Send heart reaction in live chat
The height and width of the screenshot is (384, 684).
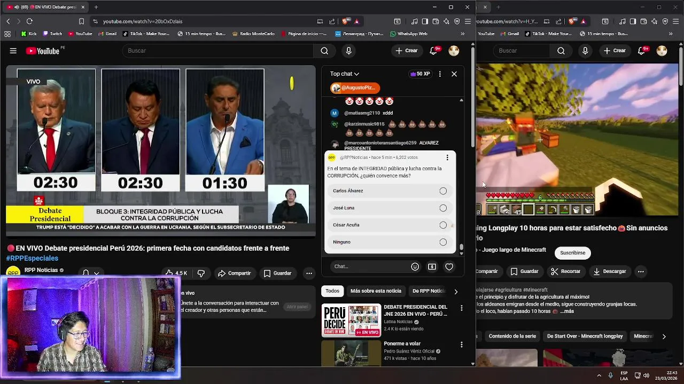(449, 267)
